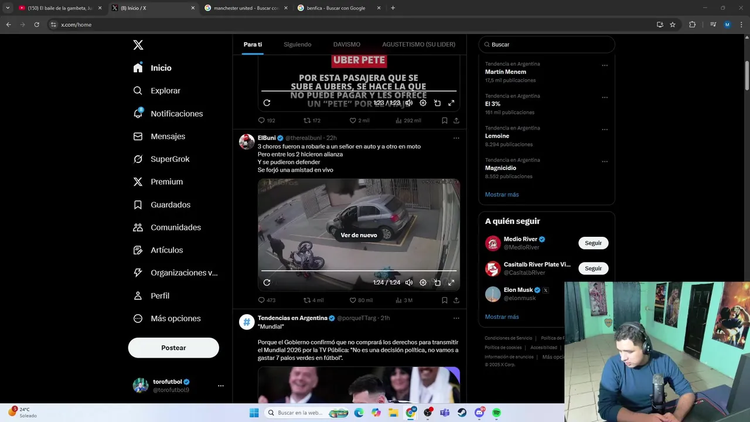Image resolution: width=750 pixels, height=422 pixels.
Task: Reply to ElBuni post with 473 comments
Action: [267, 300]
